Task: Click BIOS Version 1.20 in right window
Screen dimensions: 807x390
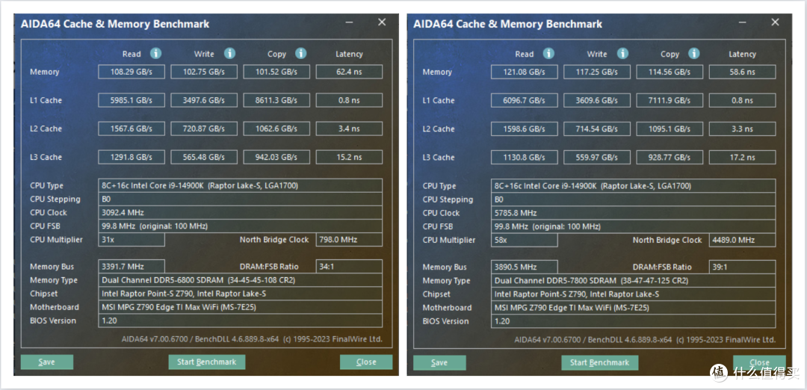Action: pos(633,321)
